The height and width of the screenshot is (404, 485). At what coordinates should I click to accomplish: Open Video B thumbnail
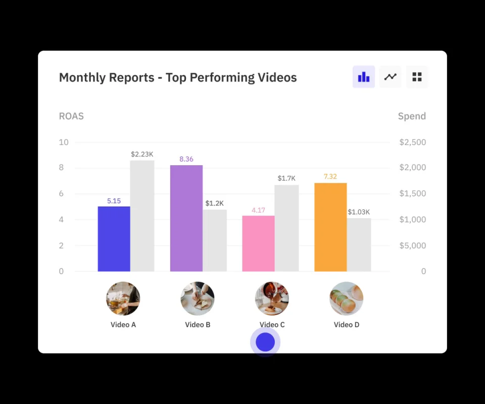click(198, 298)
